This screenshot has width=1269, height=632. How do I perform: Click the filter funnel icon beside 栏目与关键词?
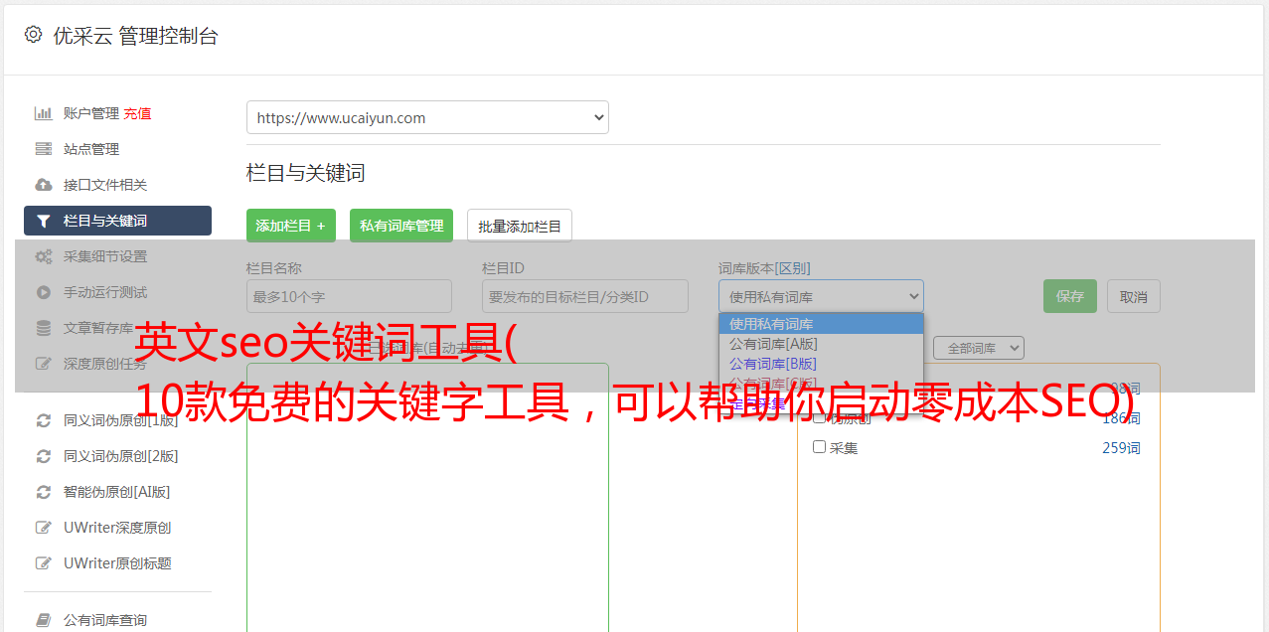pos(43,221)
